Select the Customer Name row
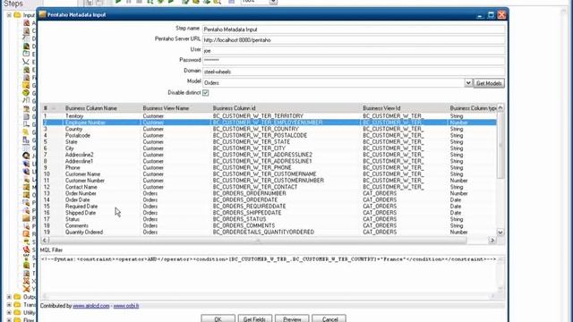This screenshot has width=573, height=322. pos(269,174)
